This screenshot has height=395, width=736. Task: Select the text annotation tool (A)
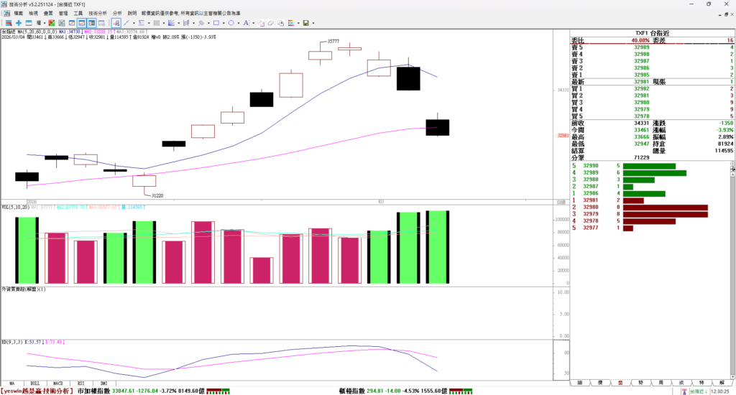(x=247, y=23)
